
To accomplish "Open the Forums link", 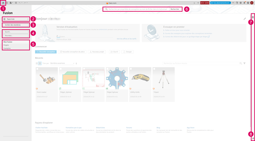I will coord(129,128).
